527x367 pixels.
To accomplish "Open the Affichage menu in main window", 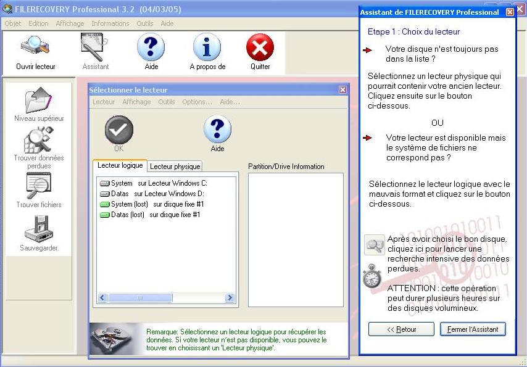I will coord(70,23).
